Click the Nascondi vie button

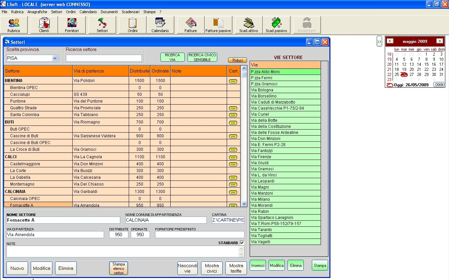point(188,269)
